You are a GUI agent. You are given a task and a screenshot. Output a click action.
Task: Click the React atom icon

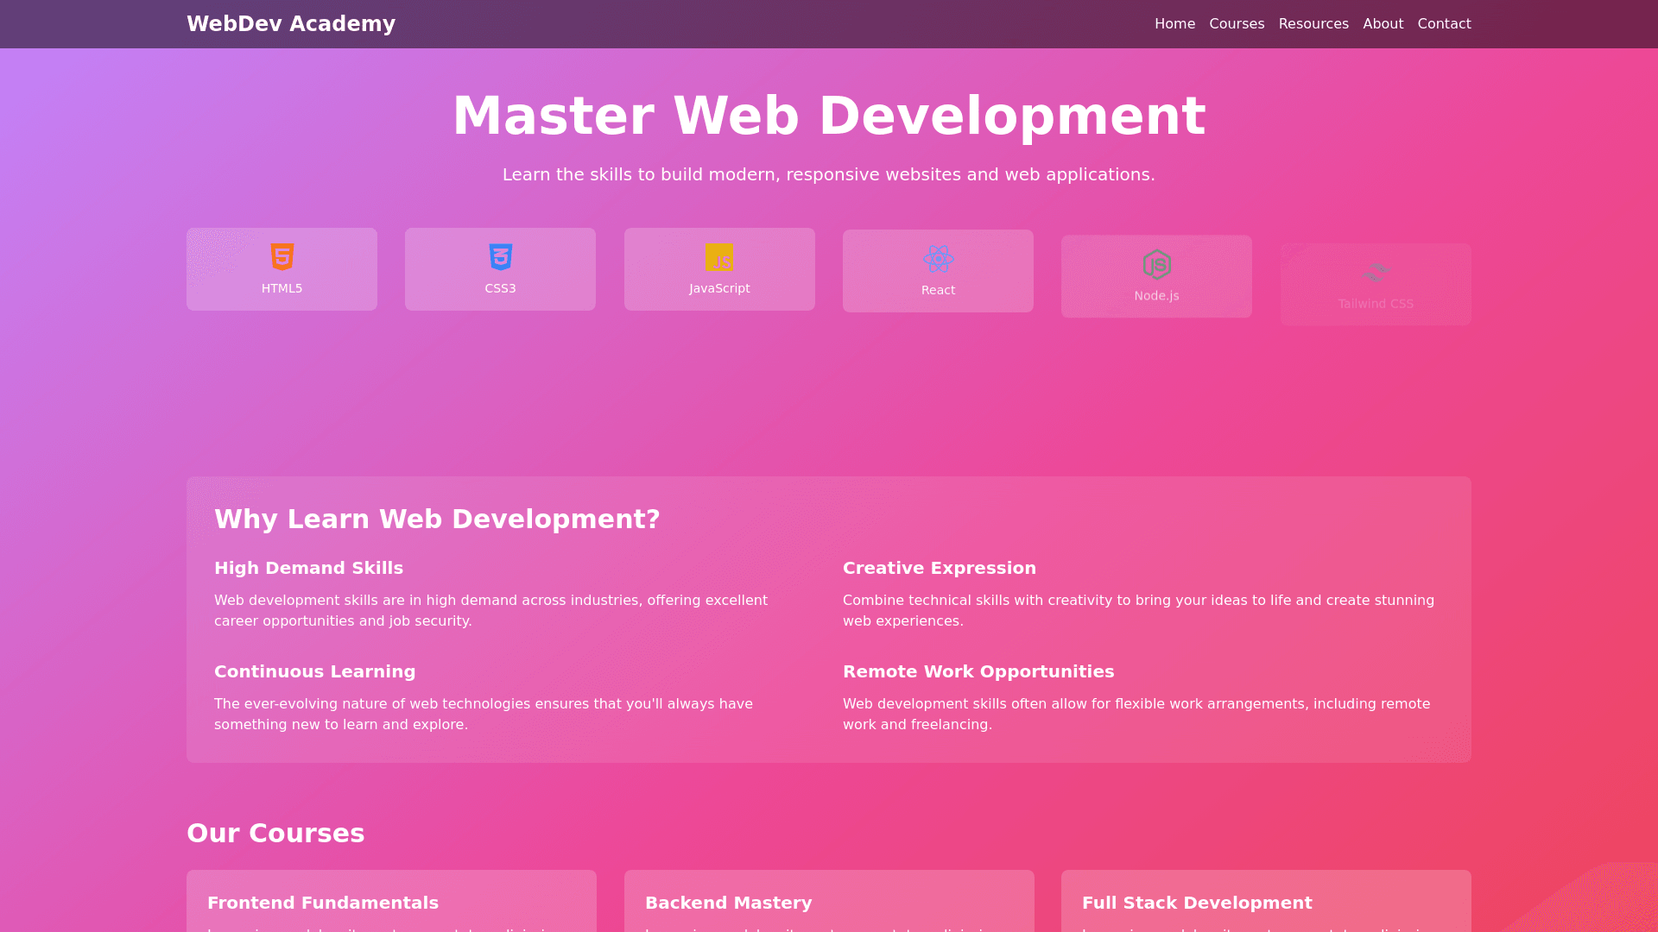pyautogui.click(x=938, y=259)
